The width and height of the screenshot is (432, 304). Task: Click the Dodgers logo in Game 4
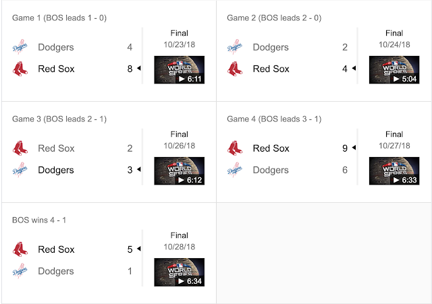(x=235, y=170)
